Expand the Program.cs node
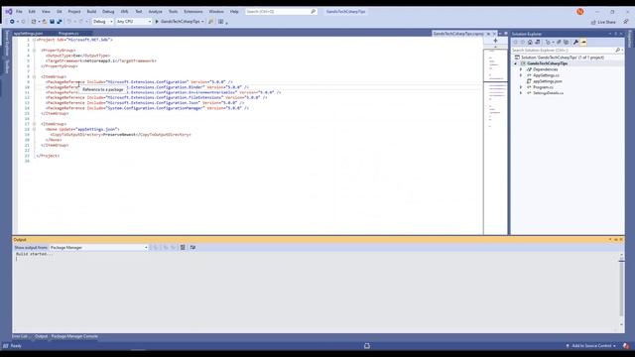Screen dimensions: 635x357 (x=521, y=87)
